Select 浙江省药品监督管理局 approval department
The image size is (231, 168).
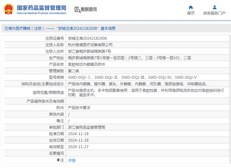pyautogui.click(x=86, y=127)
